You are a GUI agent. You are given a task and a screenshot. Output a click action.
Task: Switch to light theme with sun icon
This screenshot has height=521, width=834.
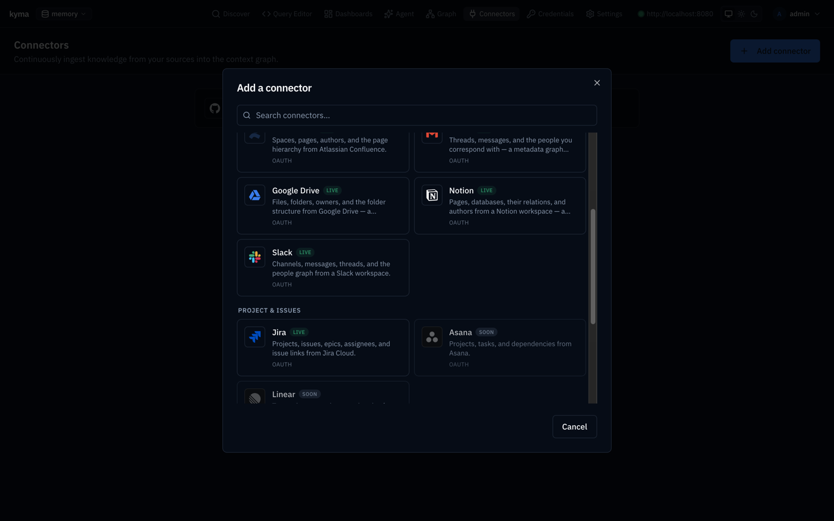click(x=741, y=14)
